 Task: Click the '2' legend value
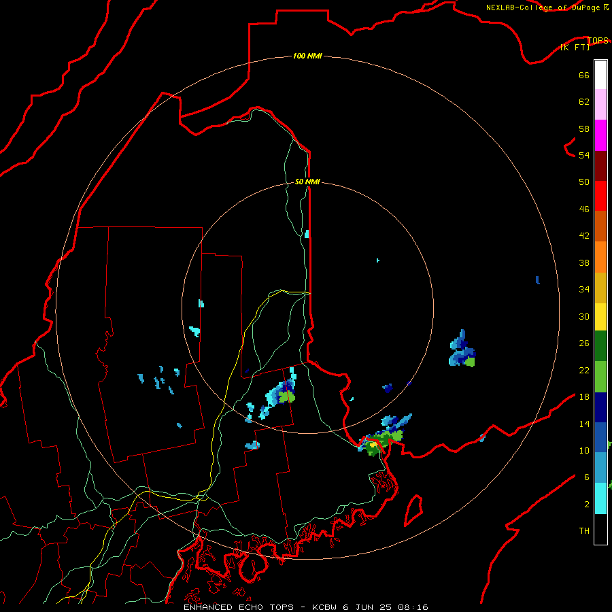pyautogui.click(x=587, y=505)
